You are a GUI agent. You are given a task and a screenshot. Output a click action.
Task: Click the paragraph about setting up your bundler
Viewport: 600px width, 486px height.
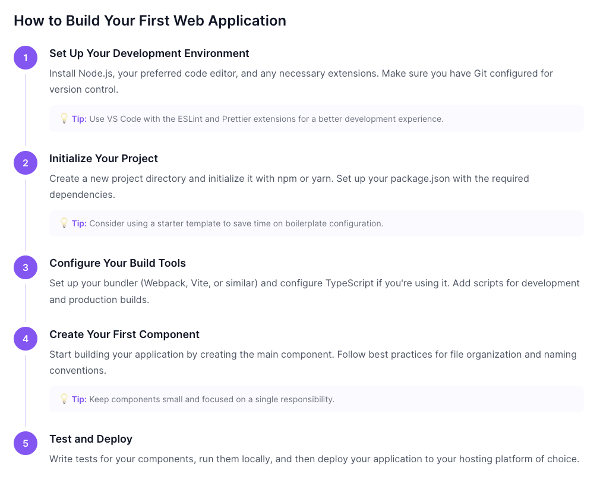pos(314,291)
